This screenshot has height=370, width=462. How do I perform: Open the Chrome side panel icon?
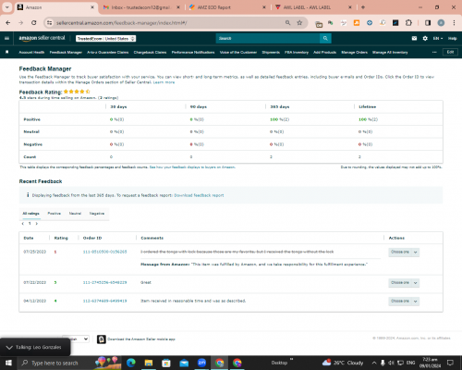(428, 23)
